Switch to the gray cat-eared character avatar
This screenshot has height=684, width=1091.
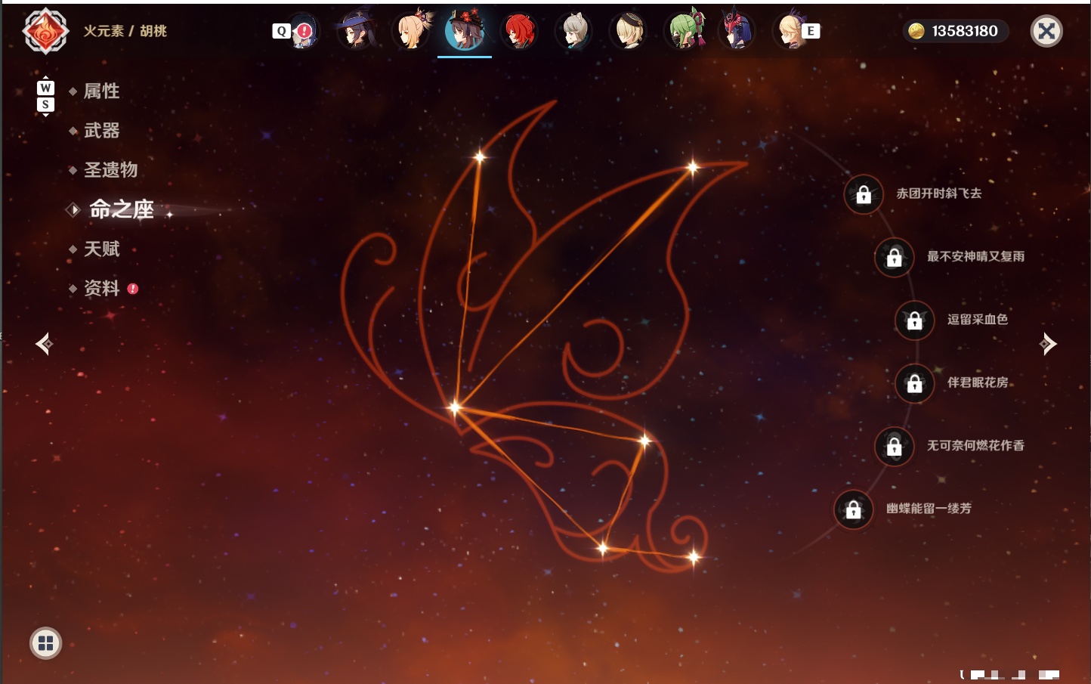[x=574, y=31]
